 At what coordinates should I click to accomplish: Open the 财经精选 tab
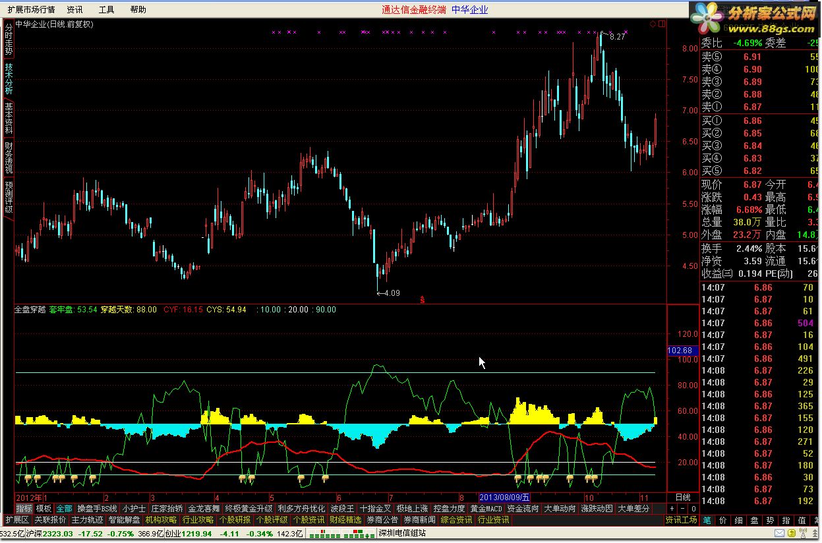[x=345, y=520]
